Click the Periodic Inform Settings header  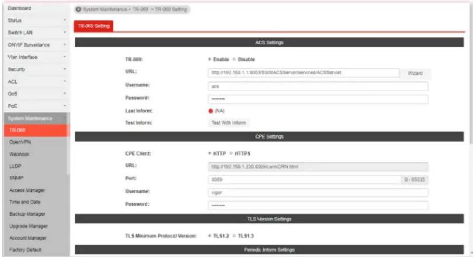(x=269, y=250)
